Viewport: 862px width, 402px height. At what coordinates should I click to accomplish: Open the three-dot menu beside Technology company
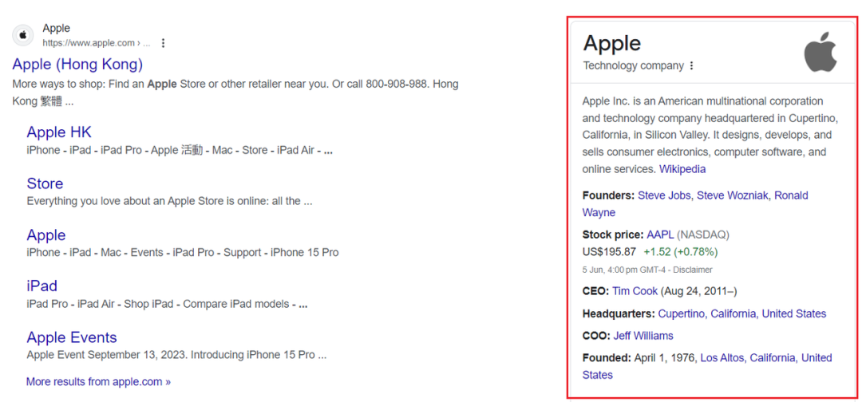(691, 66)
